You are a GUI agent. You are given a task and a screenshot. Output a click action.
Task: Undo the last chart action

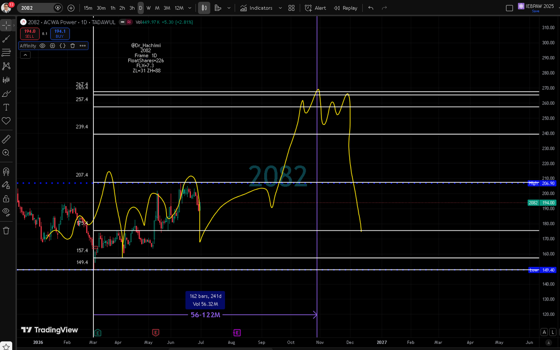[x=371, y=8]
